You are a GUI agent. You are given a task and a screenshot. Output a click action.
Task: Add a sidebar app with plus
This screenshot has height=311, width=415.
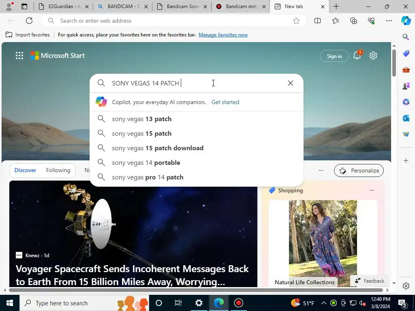406,160
